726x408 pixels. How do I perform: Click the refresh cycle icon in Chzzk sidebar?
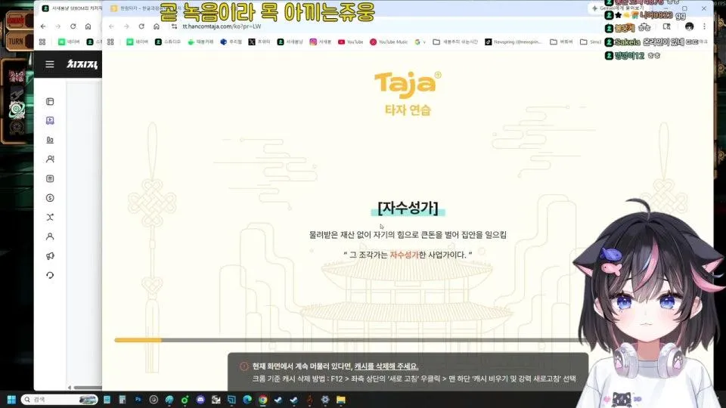click(50, 275)
